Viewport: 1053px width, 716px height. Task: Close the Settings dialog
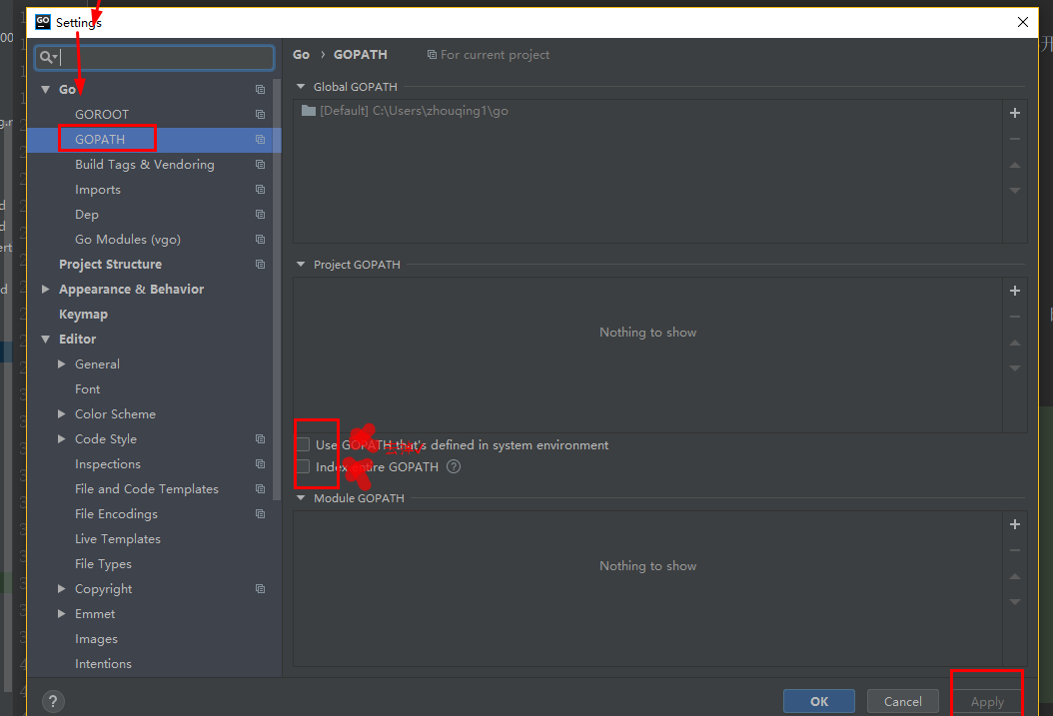[1023, 22]
